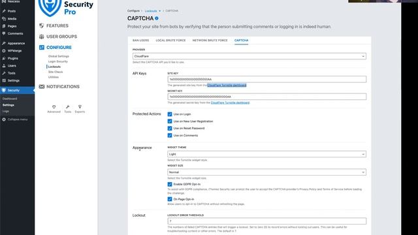The height and width of the screenshot is (235, 418).
Task: Click the Configure breadcrumb link
Action: [133, 11]
